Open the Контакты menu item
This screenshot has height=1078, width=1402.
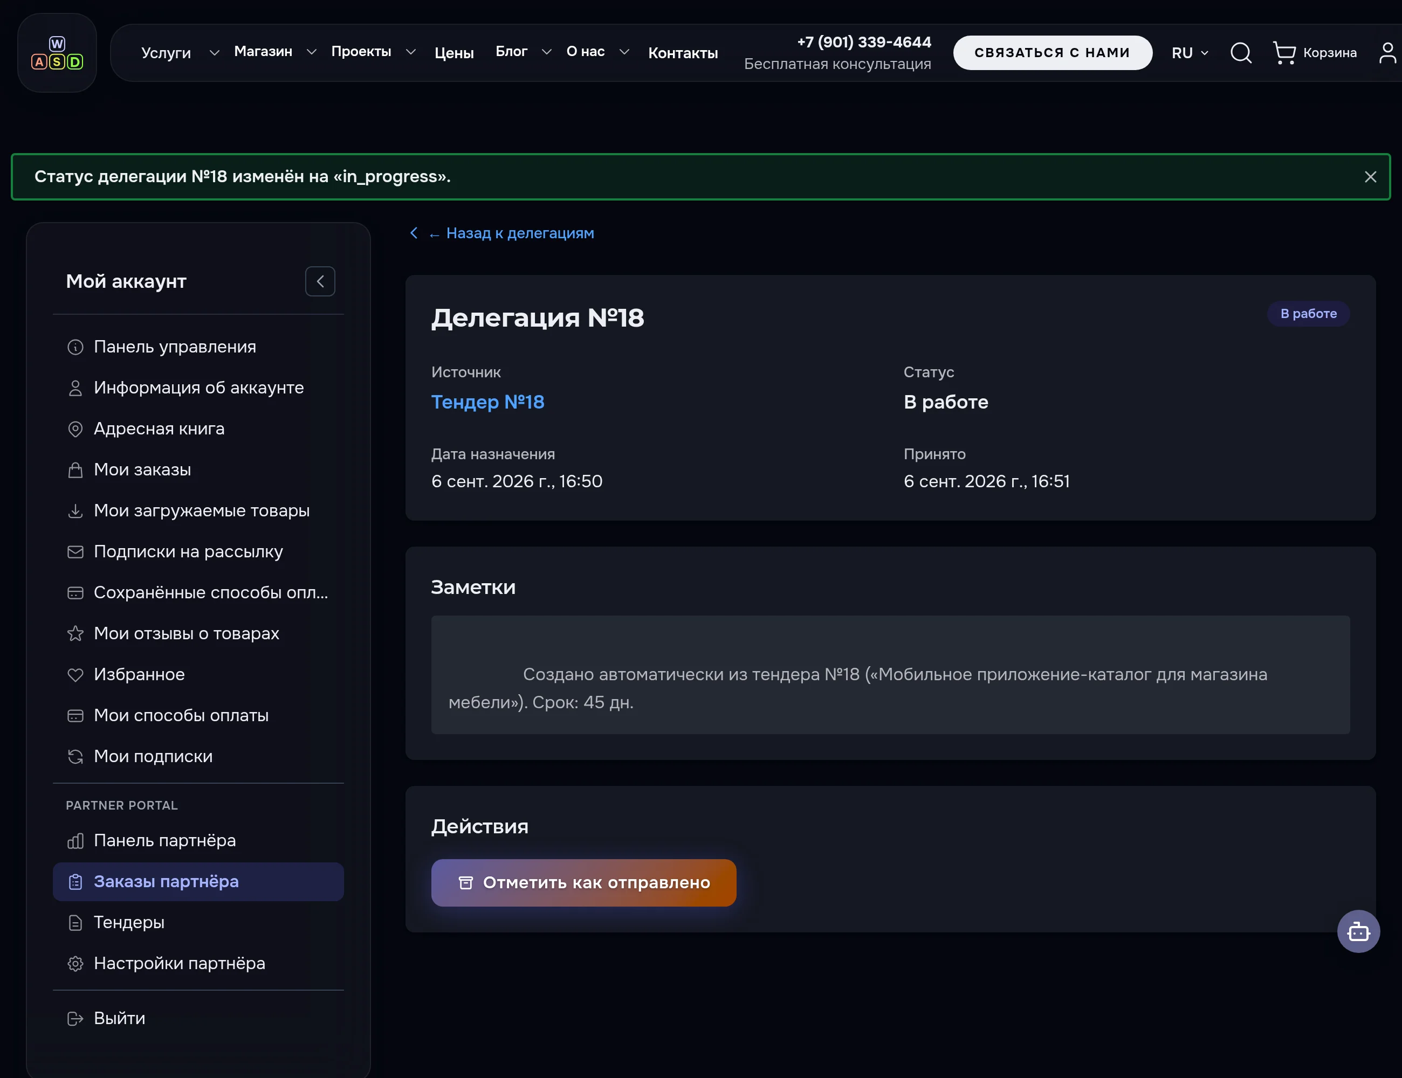683,53
